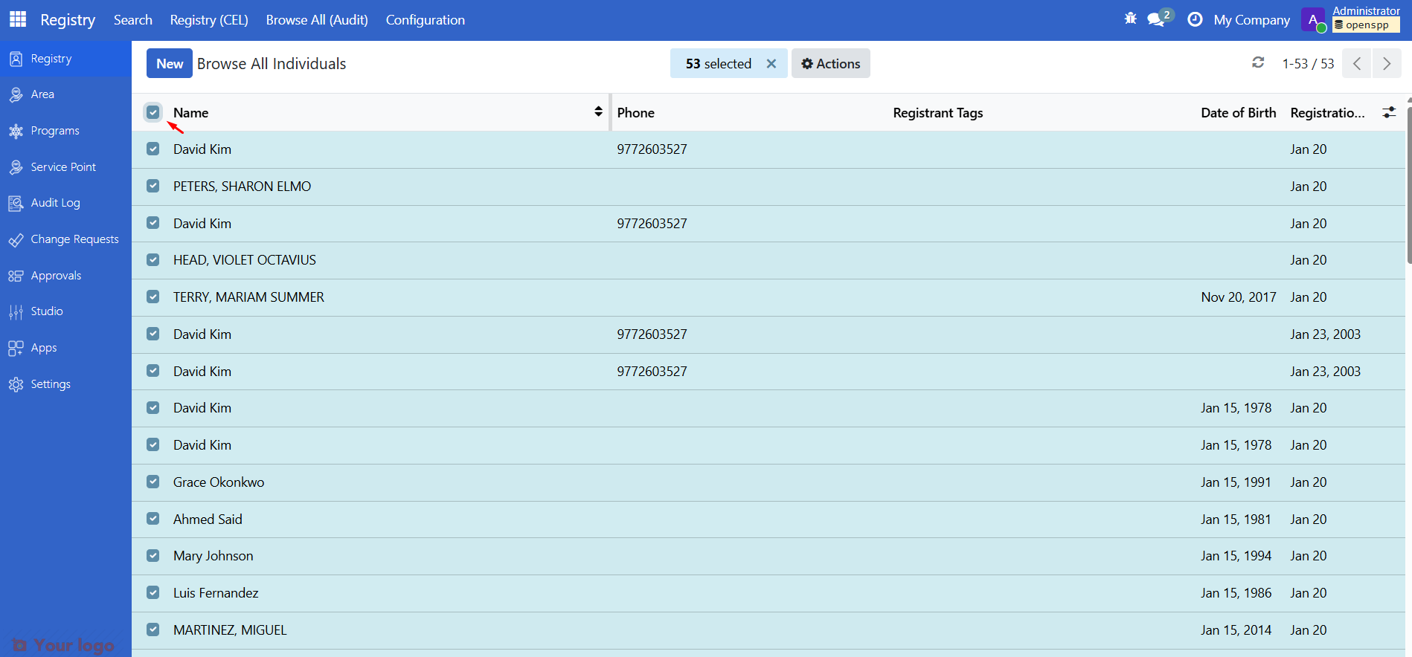Click the debug bug icon
This screenshot has height=657, width=1412.
point(1130,19)
